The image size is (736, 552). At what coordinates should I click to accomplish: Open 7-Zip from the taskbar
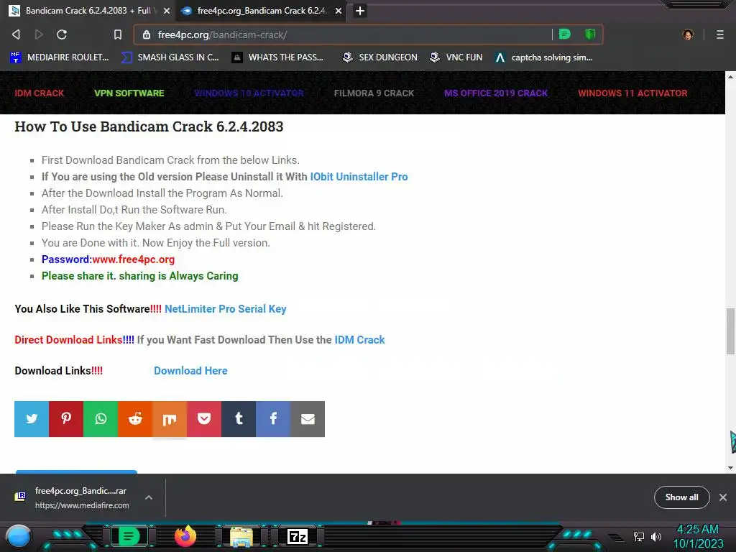click(298, 536)
